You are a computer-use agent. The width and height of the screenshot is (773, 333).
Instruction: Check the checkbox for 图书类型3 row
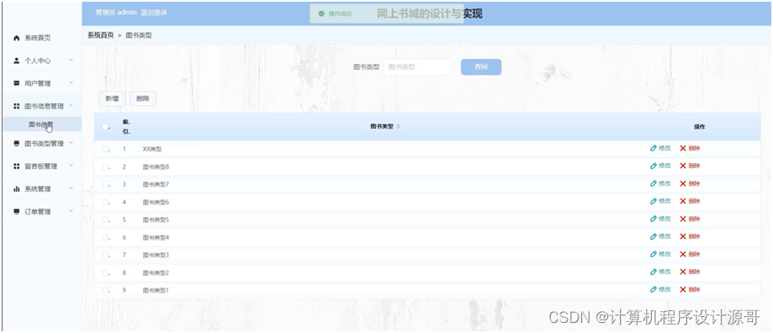[105, 255]
